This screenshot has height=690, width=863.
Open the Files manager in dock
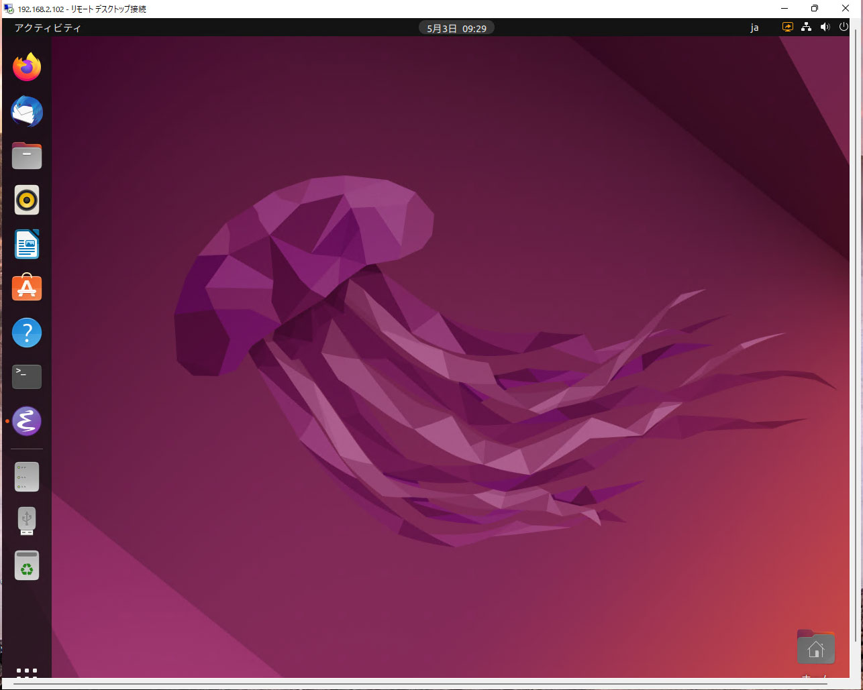click(27, 156)
